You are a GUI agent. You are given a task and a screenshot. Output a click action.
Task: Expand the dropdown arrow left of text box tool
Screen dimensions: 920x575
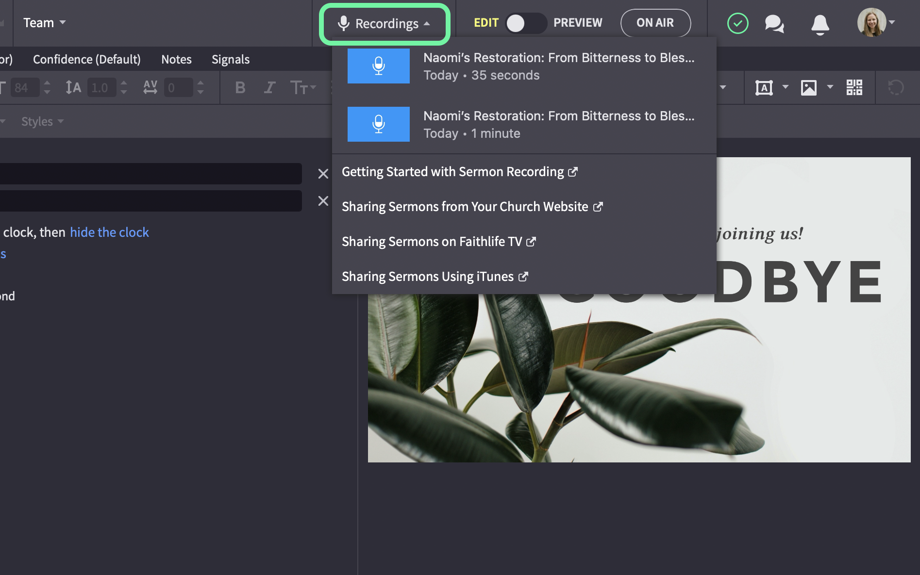723,87
